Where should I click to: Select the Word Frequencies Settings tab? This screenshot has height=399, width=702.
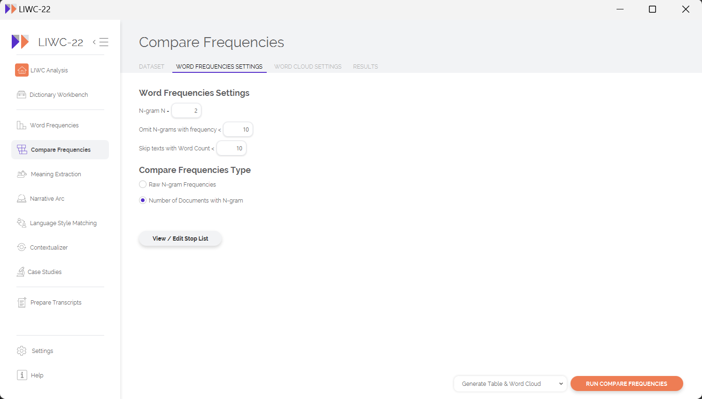coord(219,67)
